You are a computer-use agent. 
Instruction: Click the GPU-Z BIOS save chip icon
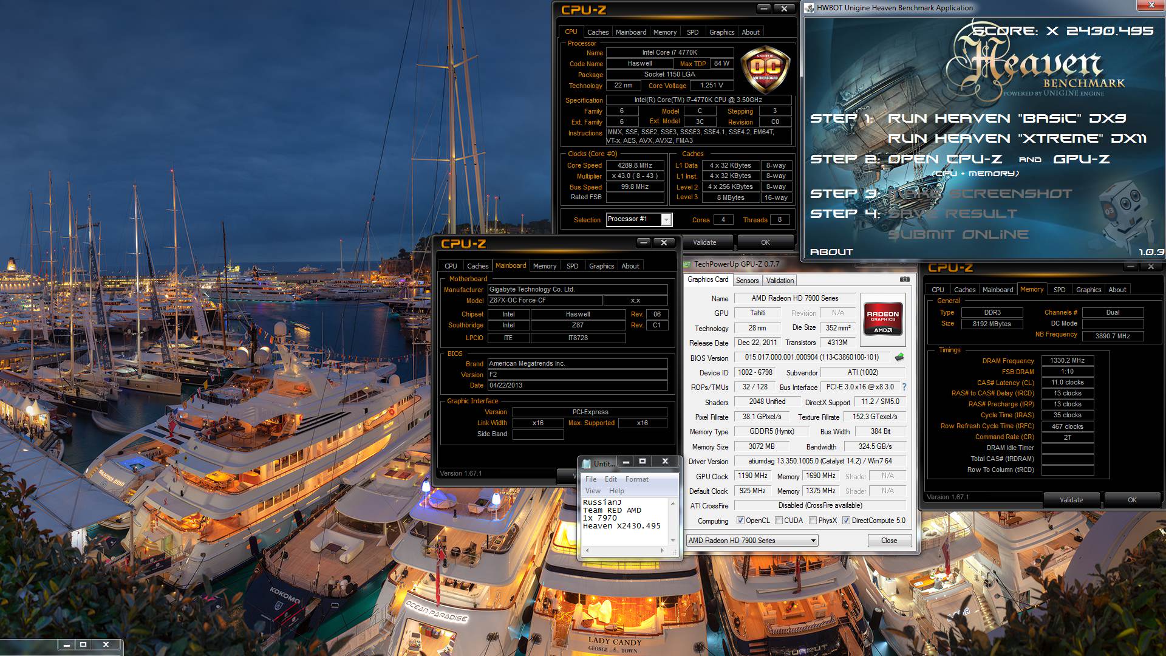(x=899, y=357)
